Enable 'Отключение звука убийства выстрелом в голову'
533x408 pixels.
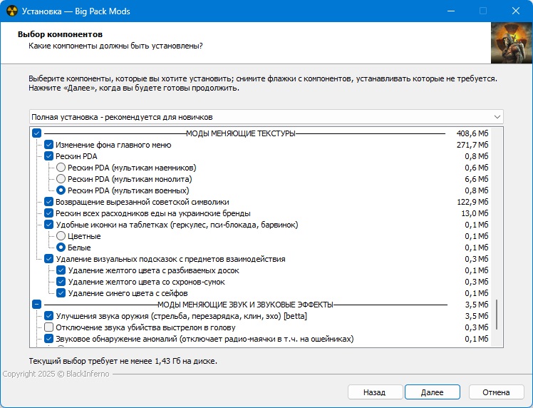(49, 327)
